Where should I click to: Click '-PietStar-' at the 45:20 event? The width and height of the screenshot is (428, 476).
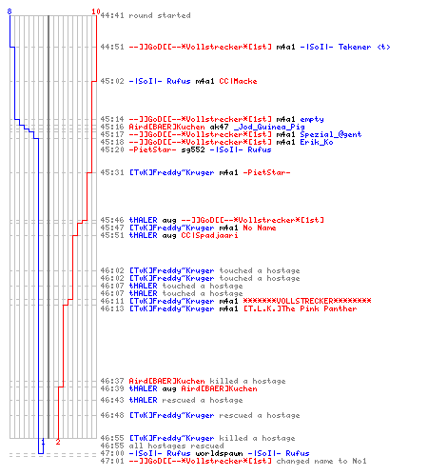point(152,149)
